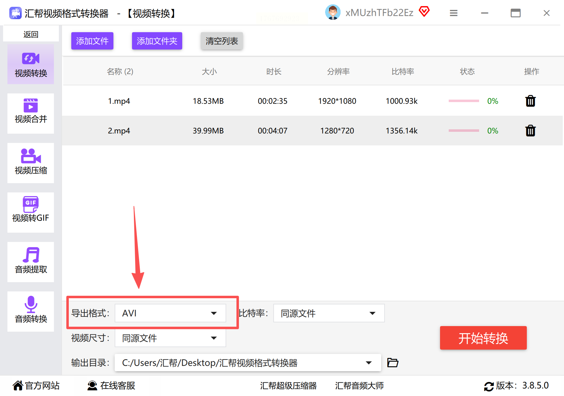Click the 操作 column header
564x396 pixels.
[x=531, y=71]
